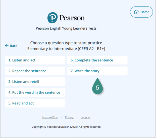The width and height of the screenshot is (156, 138).
Task: Click the house icon in the Home button
Action: pyautogui.click(x=136, y=12)
